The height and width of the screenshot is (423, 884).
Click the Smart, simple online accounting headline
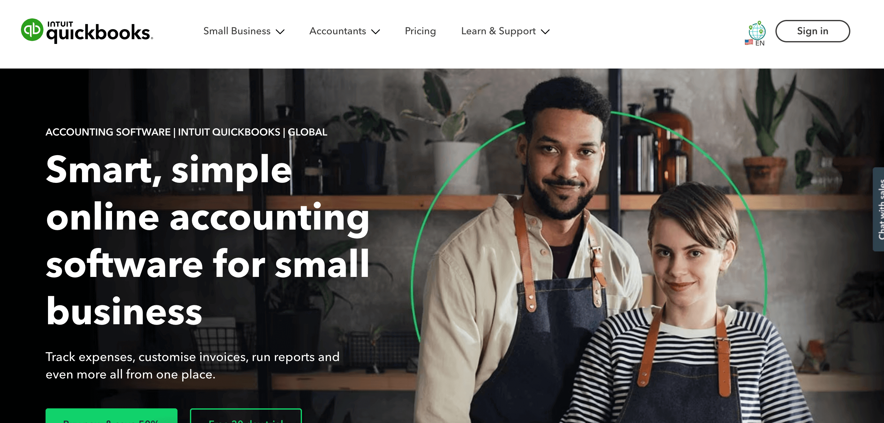coord(208,240)
